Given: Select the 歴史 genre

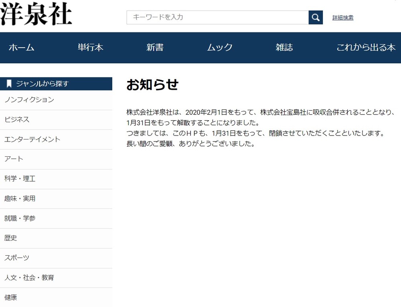Looking at the screenshot, I should tap(10, 238).
